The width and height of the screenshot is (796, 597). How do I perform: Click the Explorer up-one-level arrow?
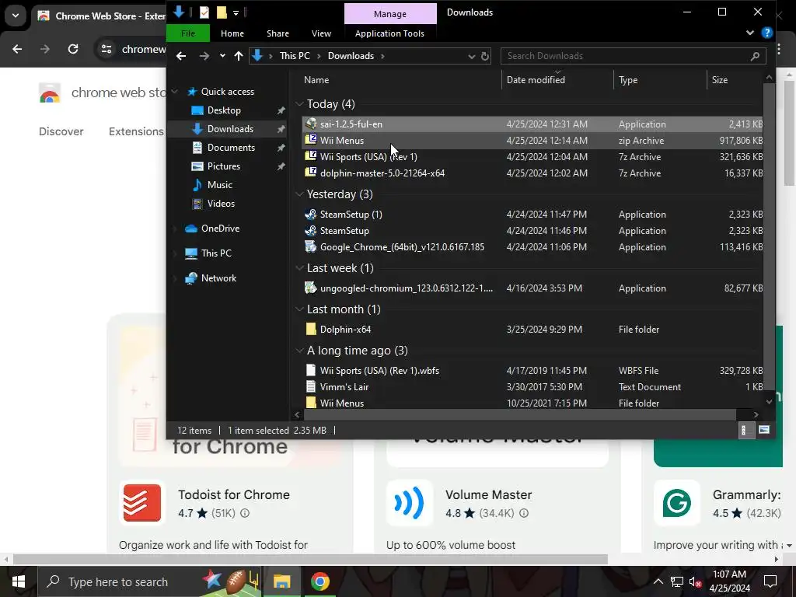(239, 56)
